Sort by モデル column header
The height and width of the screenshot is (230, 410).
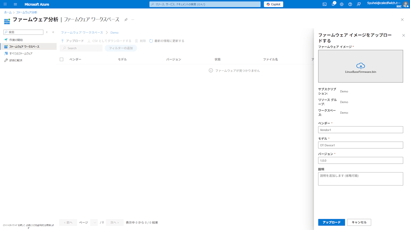click(x=122, y=60)
